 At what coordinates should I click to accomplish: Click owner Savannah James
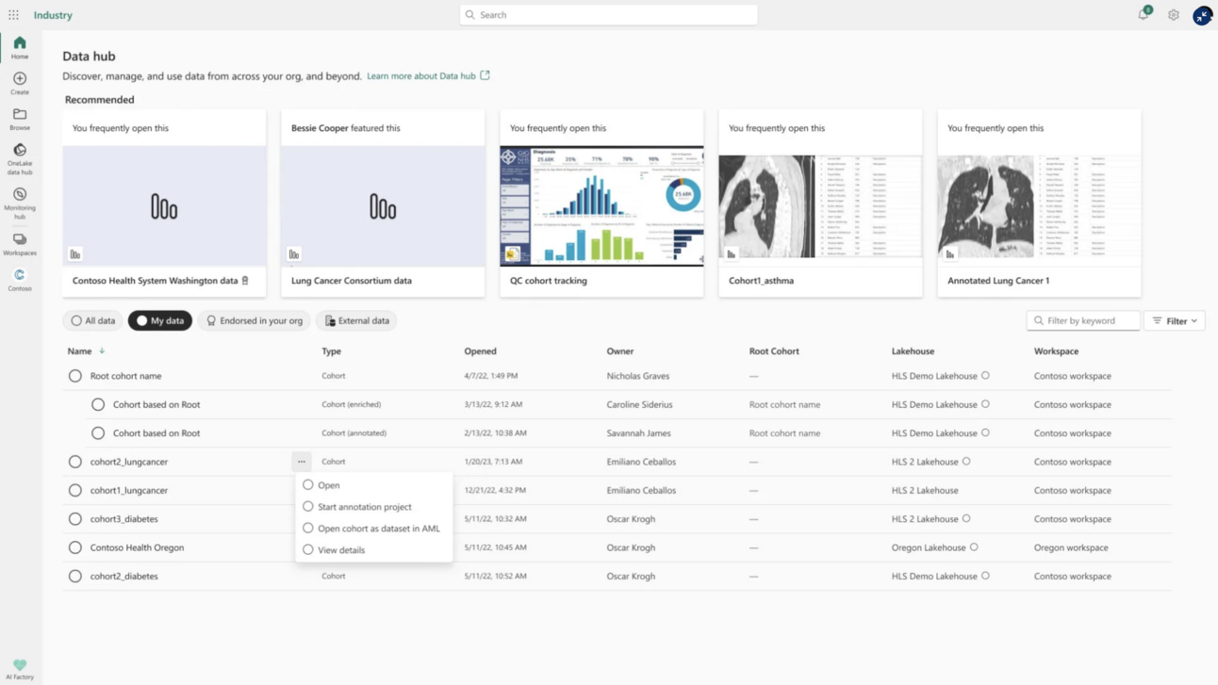tap(638, 433)
